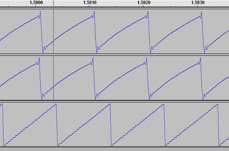The height and width of the screenshot is (151, 229).
Task: Click the bottom sawtooth peak between 1.5810 and 1.5820
Action: tap(110, 104)
